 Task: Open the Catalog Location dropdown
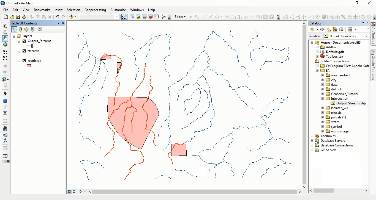[x=366, y=36]
